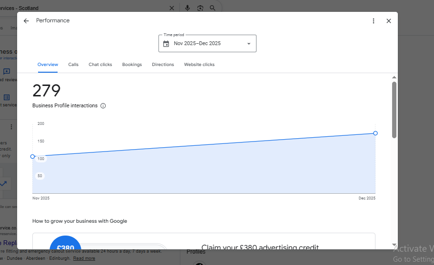Image resolution: width=434 pixels, height=265 pixels.
Task: Open the three-dot more options menu
Action: point(374,21)
